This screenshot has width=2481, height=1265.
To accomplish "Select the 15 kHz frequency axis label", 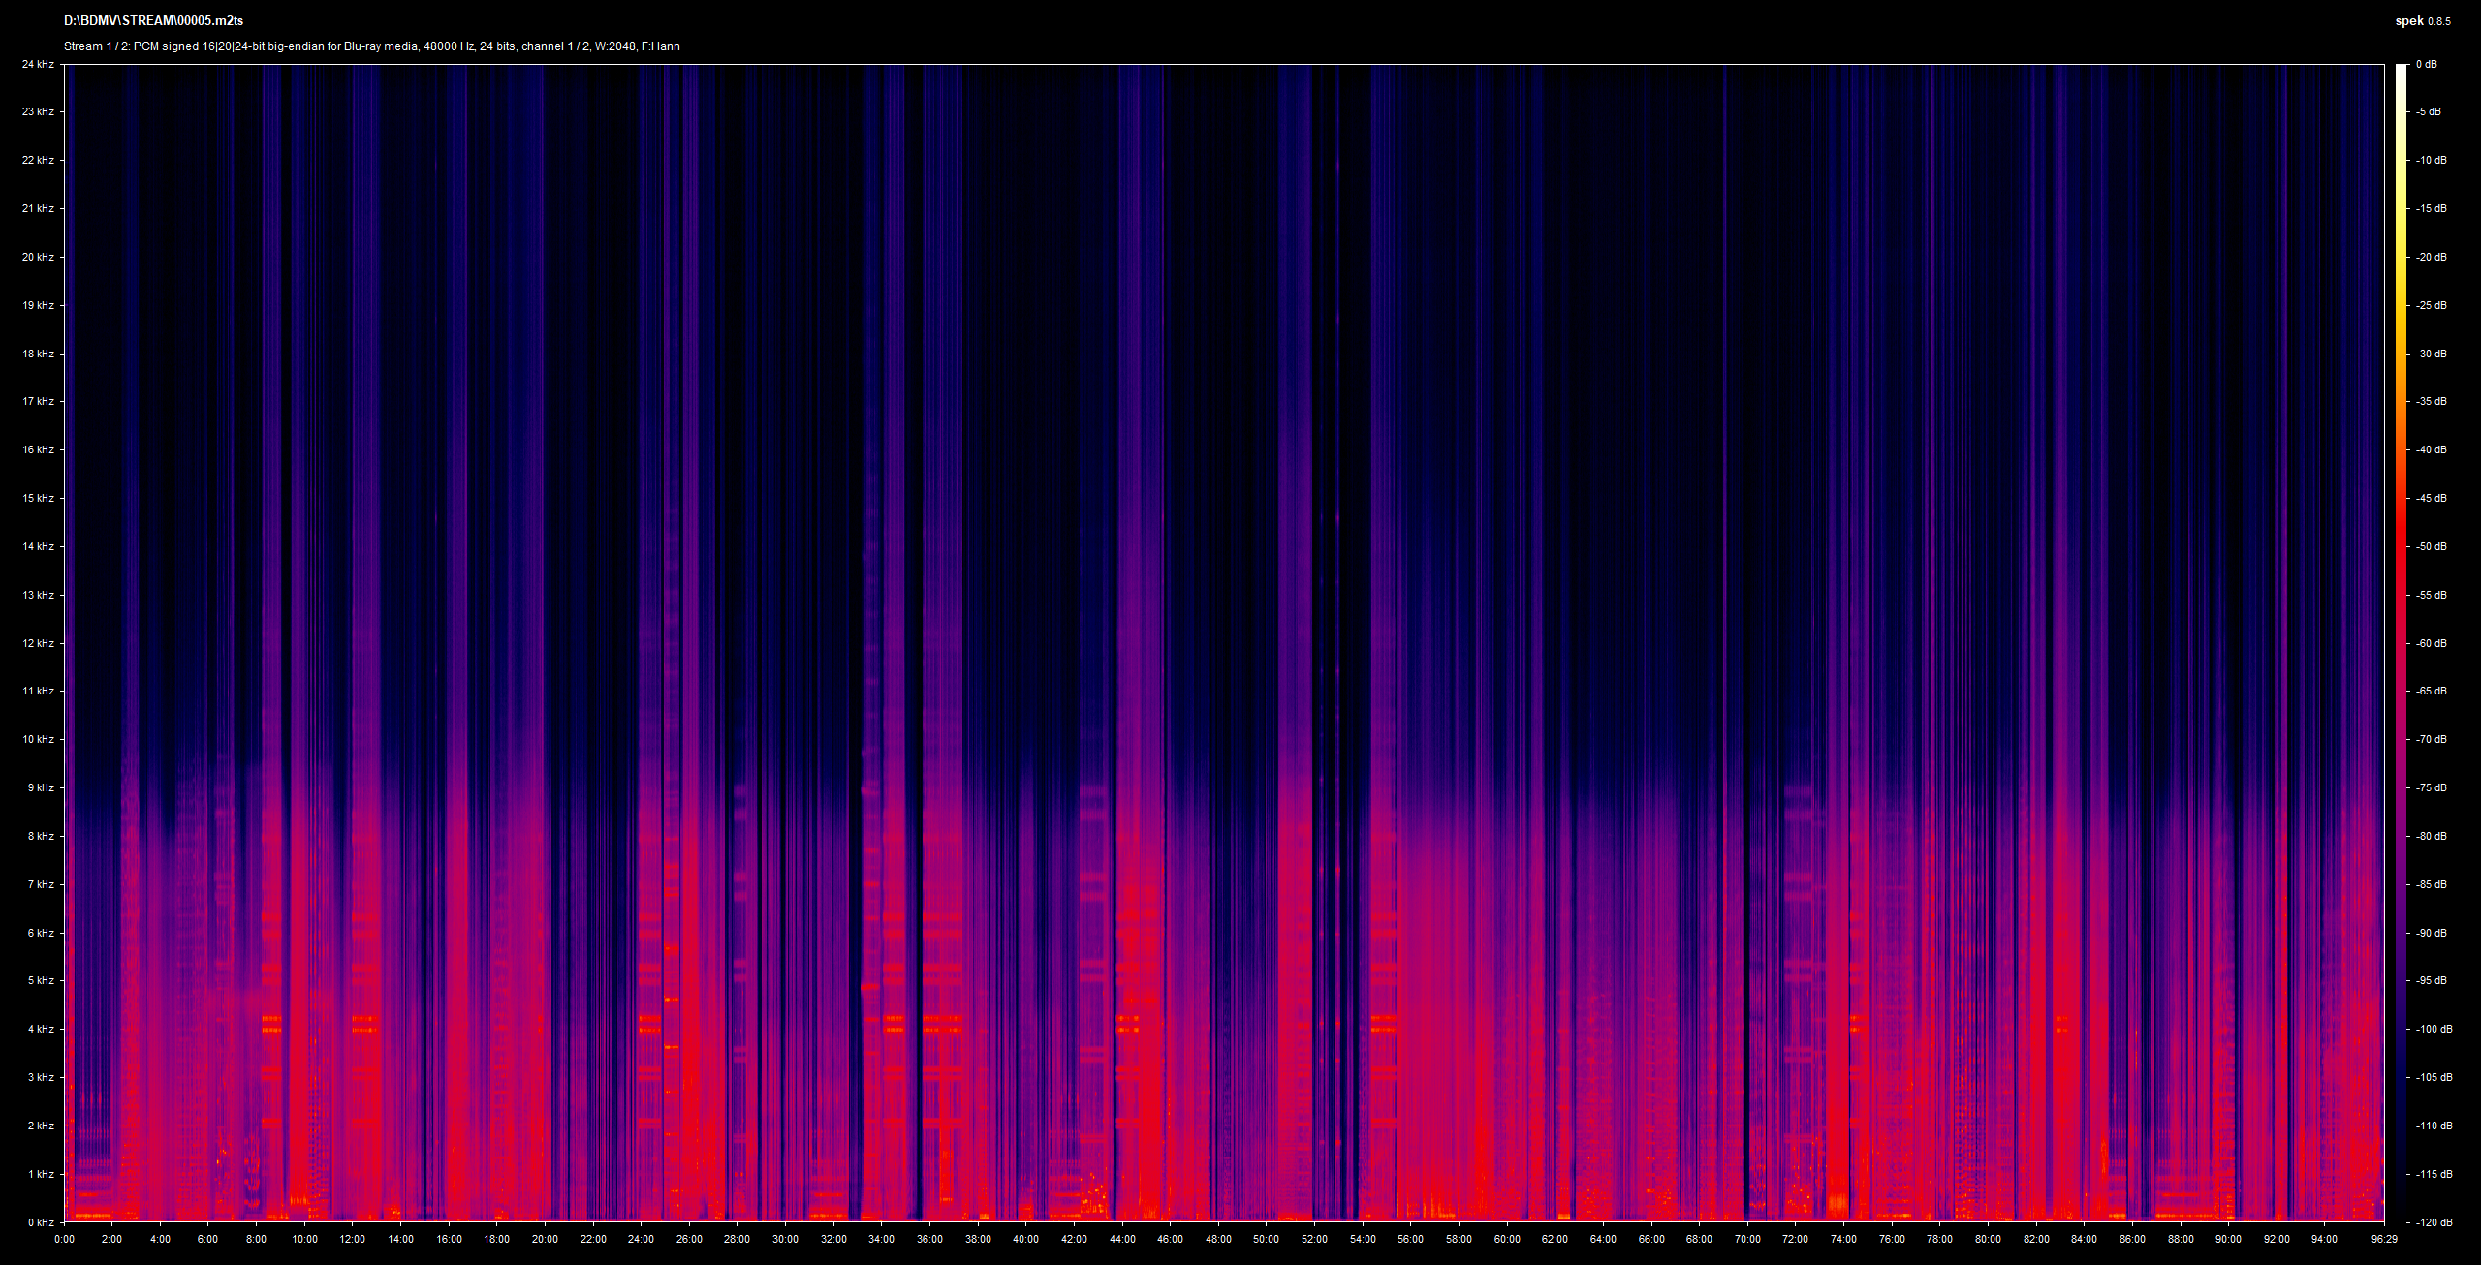I will (x=39, y=498).
